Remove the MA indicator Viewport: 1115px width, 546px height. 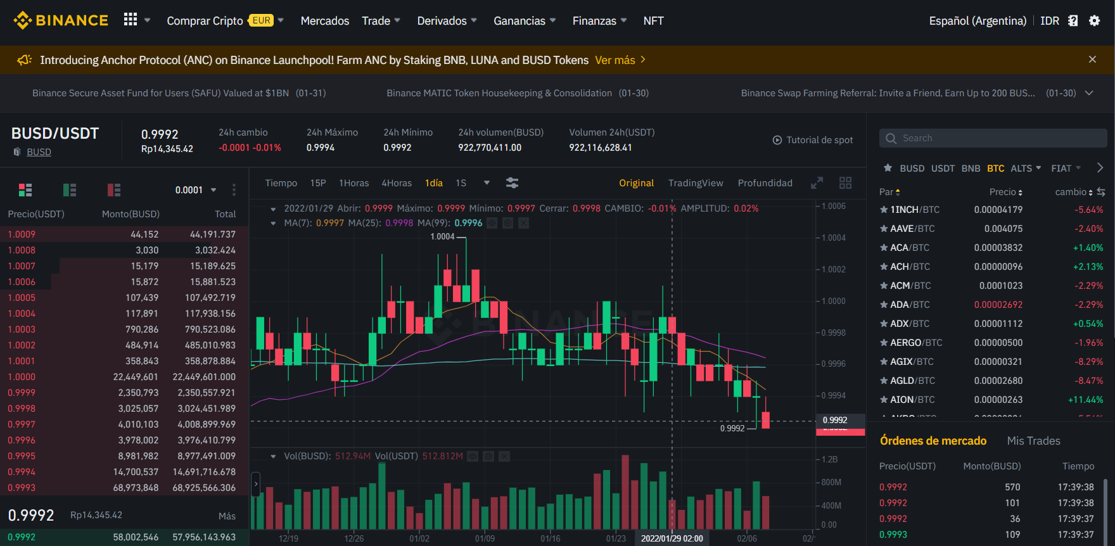[523, 223]
